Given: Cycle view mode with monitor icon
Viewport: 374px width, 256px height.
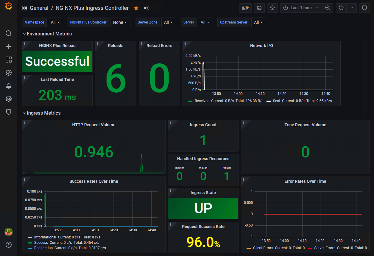Looking at the screenshot, I should tap(364, 8).
